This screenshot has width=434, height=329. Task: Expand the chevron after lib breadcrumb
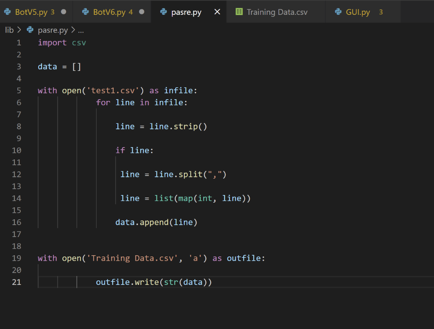pos(19,30)
